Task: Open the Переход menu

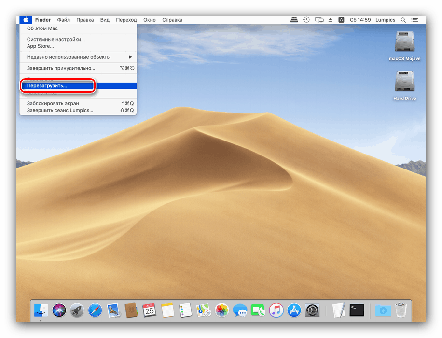Action: pyautogui.click(x=126, y=20)
